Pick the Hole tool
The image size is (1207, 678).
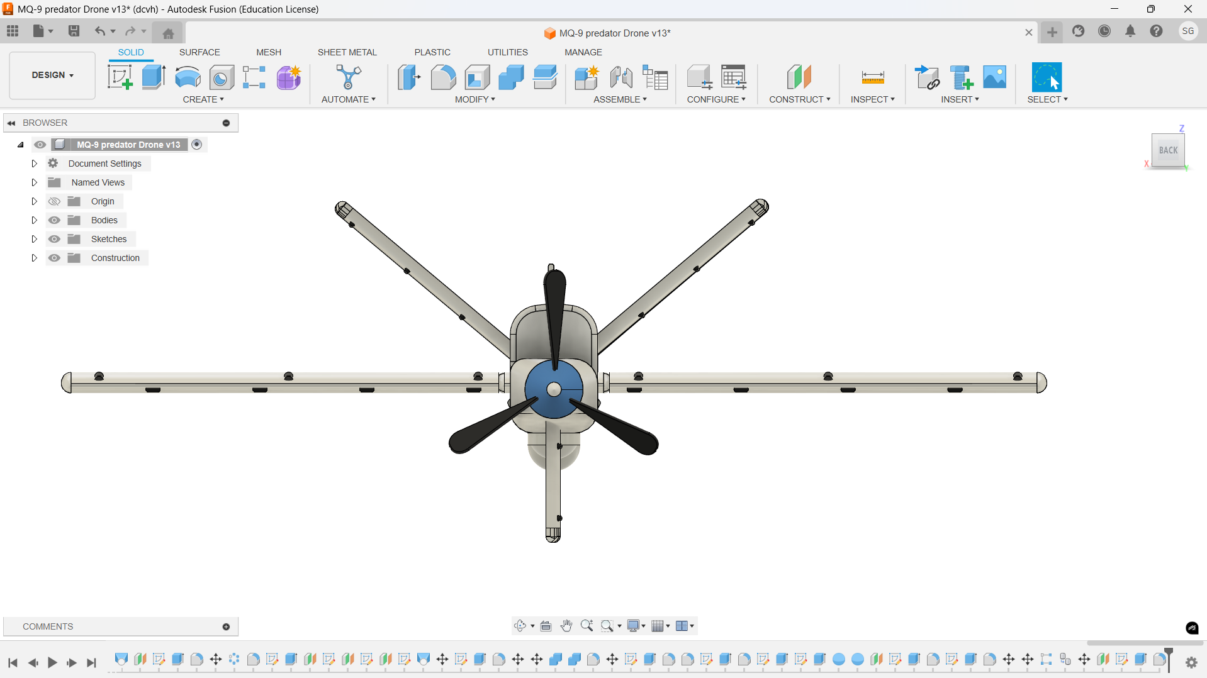[222, 77]
